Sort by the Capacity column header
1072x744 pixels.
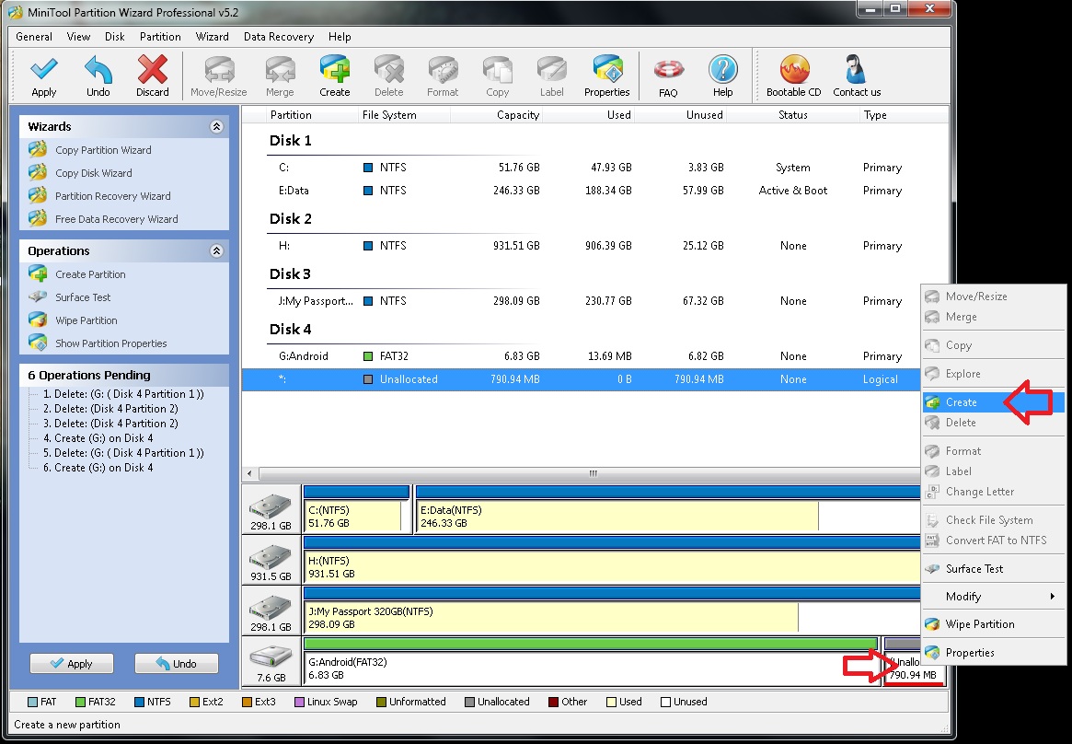click(x=496, y=115)
